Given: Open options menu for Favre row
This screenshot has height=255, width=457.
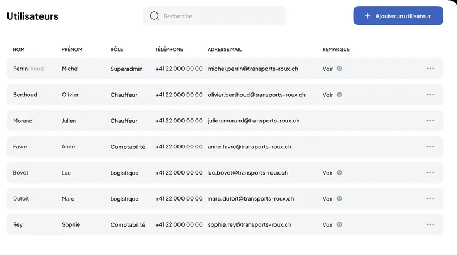Looking at the screenshot, I should tap(430, 146).
